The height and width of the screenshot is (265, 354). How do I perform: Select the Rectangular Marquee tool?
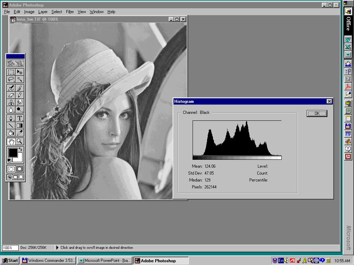[11, 72]
